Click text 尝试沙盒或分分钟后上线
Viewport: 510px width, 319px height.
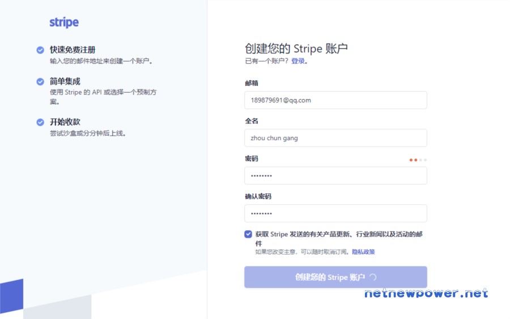coord(88,133)
